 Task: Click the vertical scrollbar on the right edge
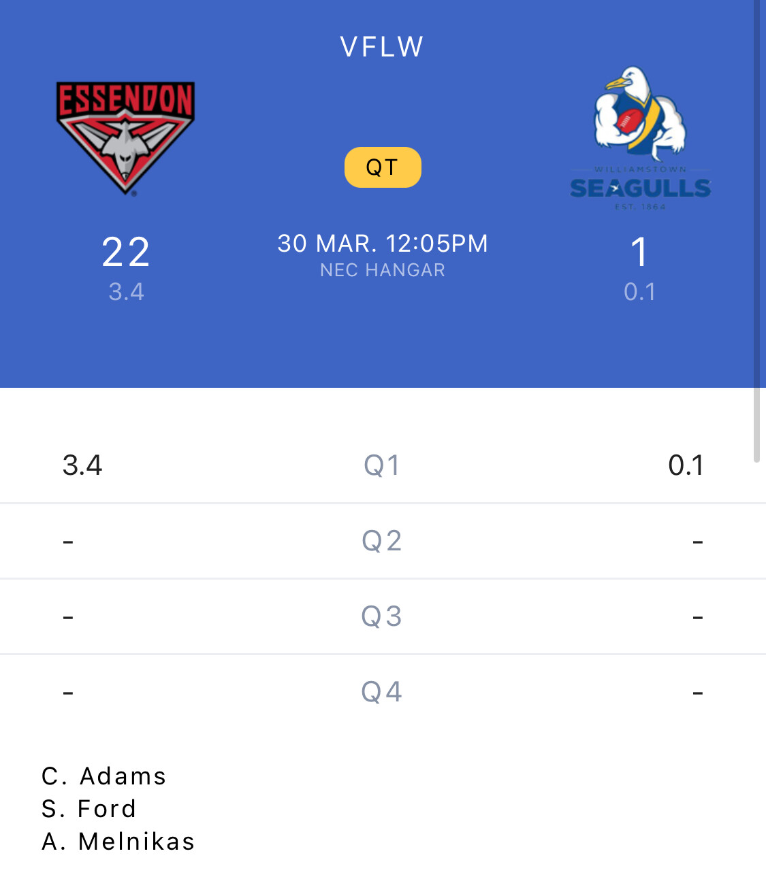756,231
